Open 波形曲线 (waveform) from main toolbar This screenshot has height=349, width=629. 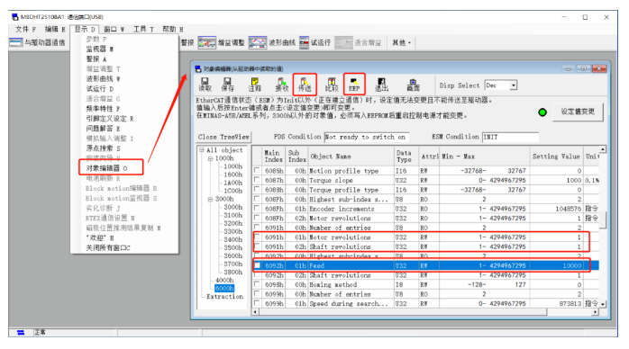pyautogui.click(x=272, y=42)
